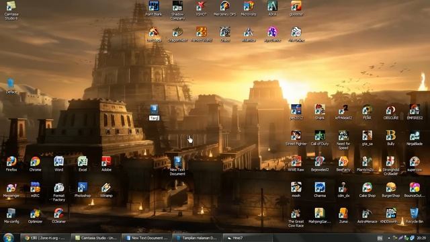Viewport: 430px width, 242px height.
Task: Open the mooh game shortcut
Action: (x=296, y=190)
